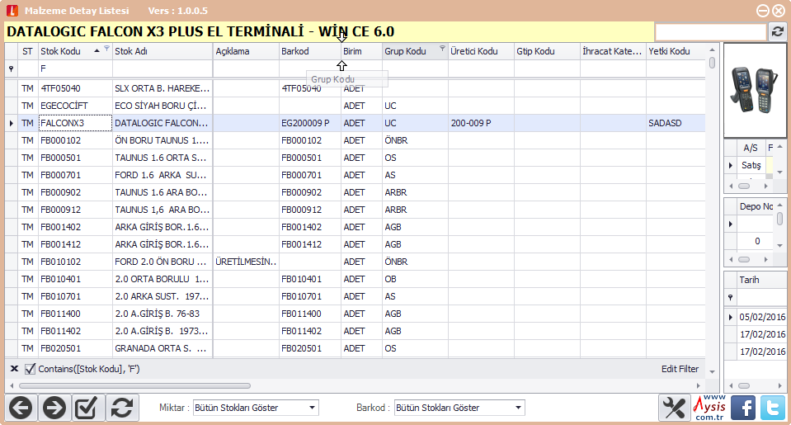Select the 05/02/2016 date row
Screen dimensions: 791x425
[x=762, y=317]
